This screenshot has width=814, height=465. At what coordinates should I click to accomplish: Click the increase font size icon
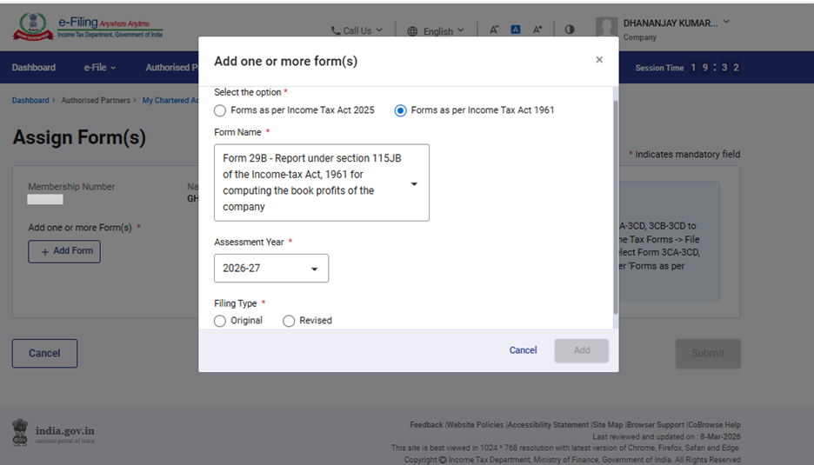click(537, 30)
